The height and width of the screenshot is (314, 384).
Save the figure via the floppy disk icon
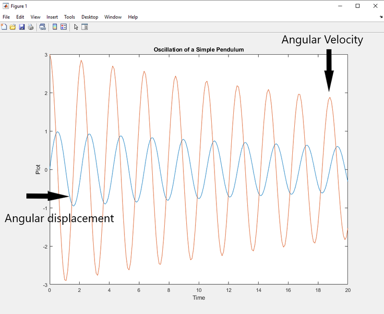coord(21,27)
